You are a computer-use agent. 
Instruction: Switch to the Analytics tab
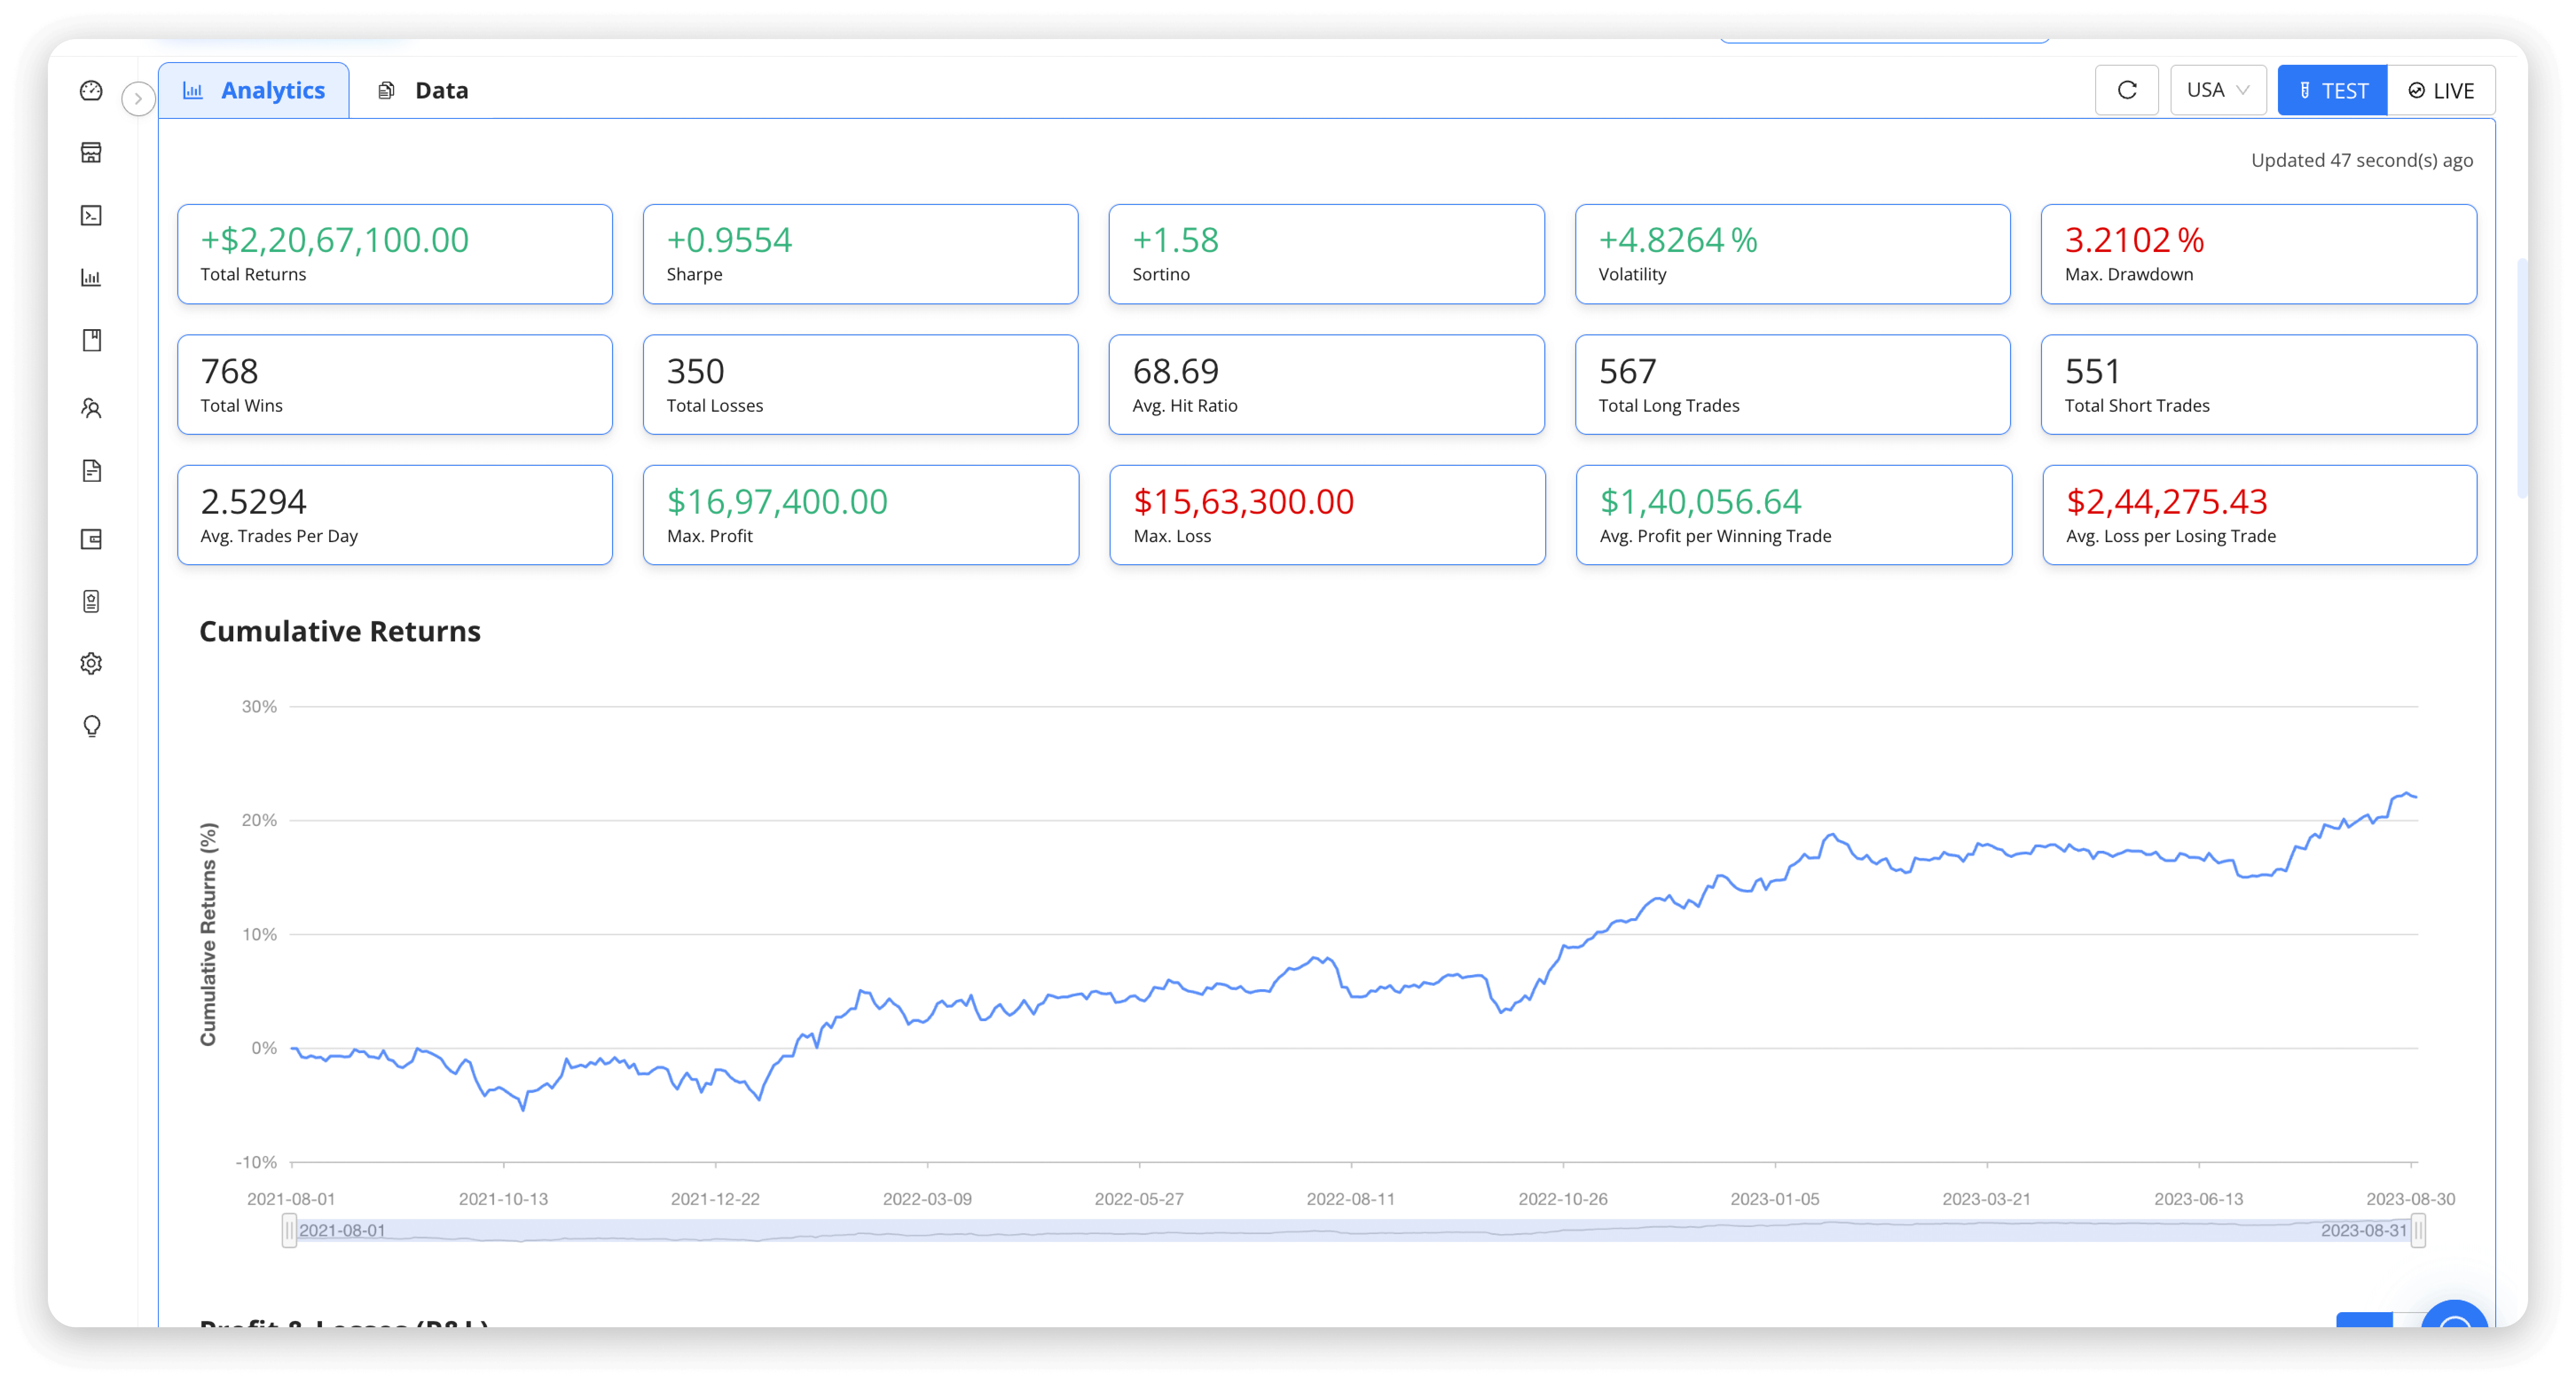point(254,90)
